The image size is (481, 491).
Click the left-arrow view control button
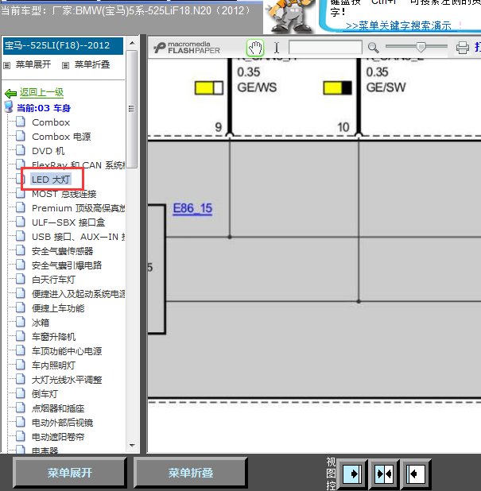(x=416, y=474)
